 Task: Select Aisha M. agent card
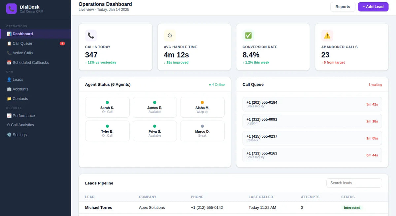[x=202, y=107]
